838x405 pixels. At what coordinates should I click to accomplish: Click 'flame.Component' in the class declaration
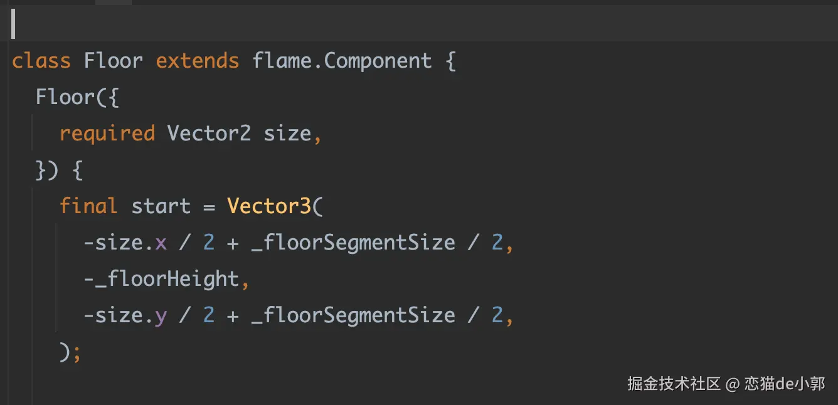(342, 61)
